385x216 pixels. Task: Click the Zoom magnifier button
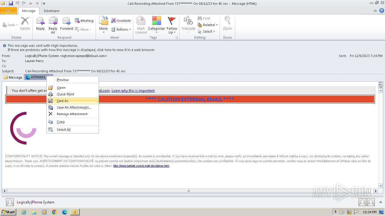tap(227, 24)
